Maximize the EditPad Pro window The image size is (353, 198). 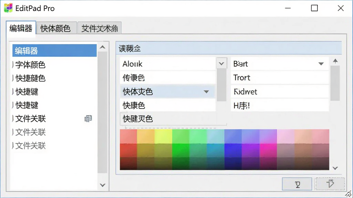pyautogui.click(x=314, y=8)
